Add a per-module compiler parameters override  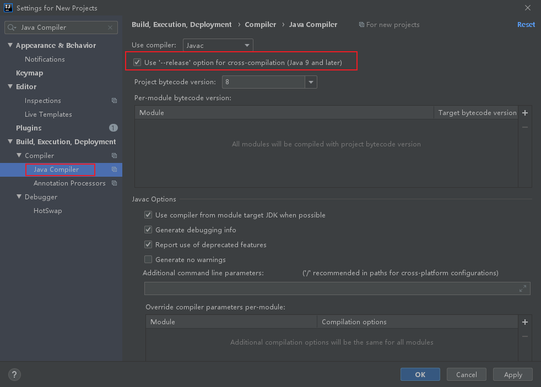coord(525,322)
